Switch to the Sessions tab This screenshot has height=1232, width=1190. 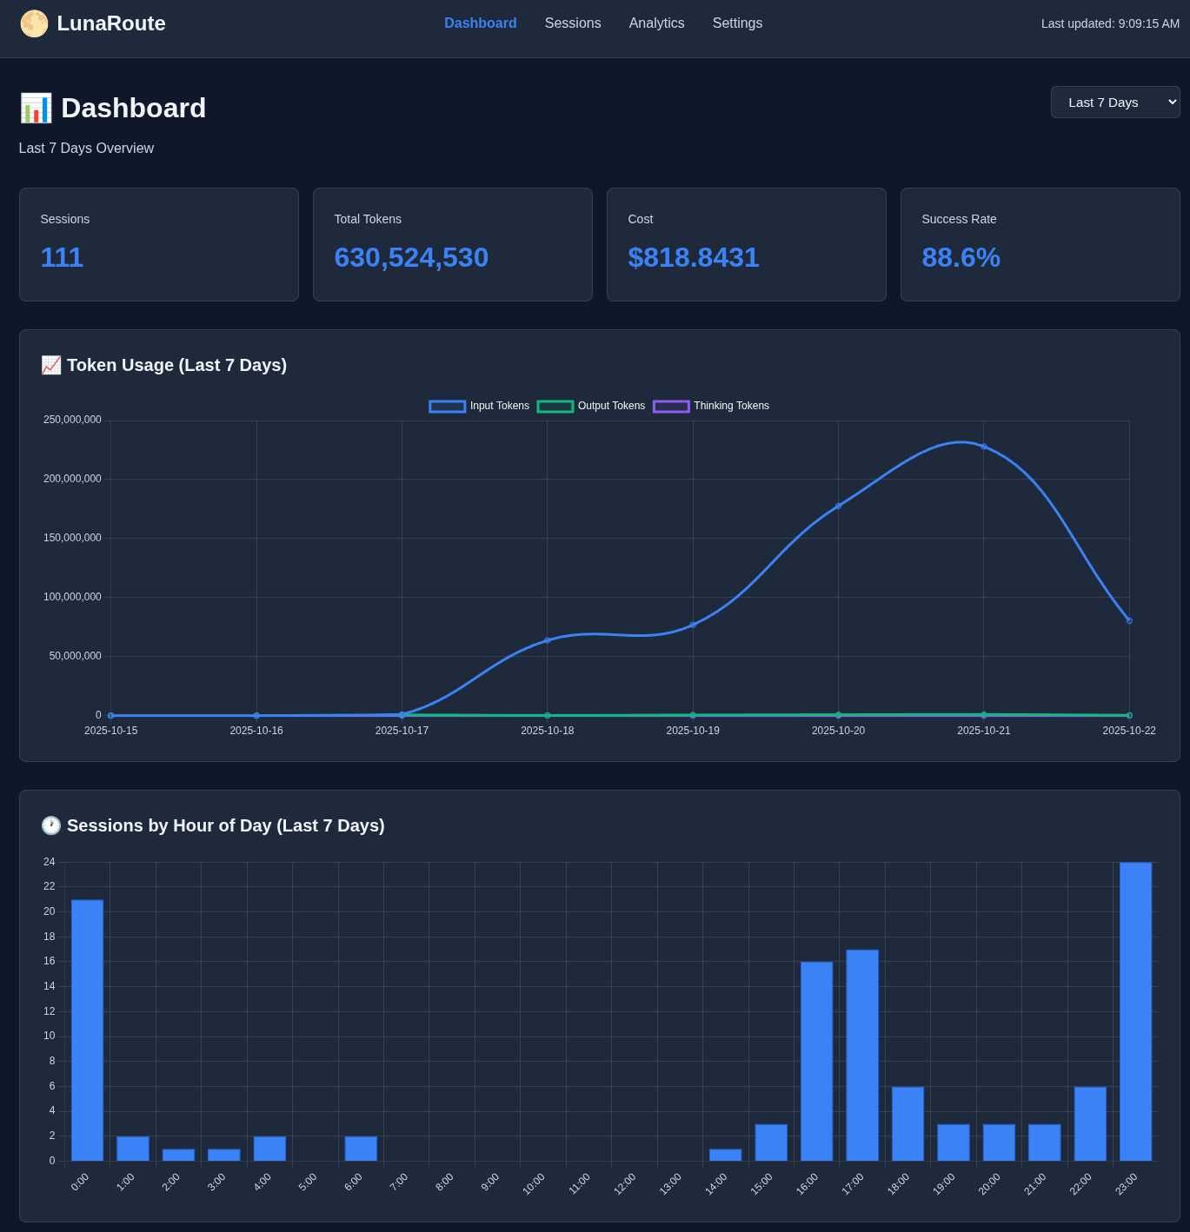tap(572, 23)
